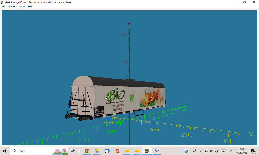Close the mesh viewer window
The width and height of the screenshot is (259, 155).
click(x=254, y=2)
